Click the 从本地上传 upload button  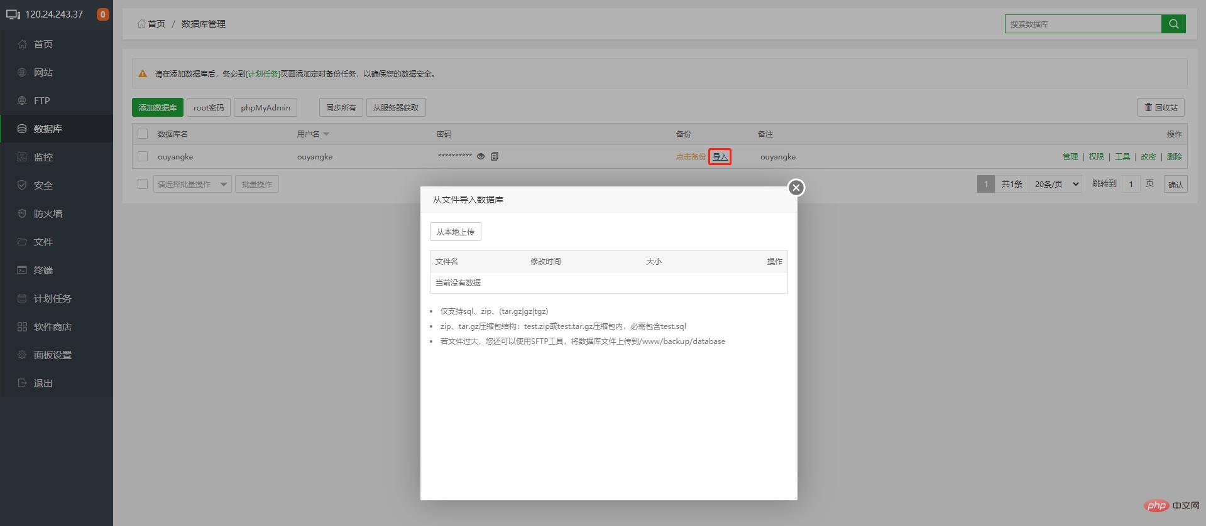point(456,232)
